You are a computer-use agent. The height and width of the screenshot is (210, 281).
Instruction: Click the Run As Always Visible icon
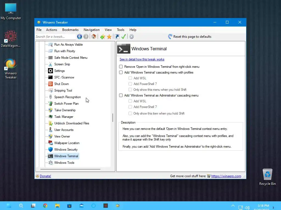(x=50, y=45)
